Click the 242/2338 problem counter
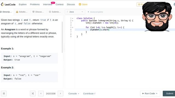This screenshot has width=175, height=98. click(51, 94)
